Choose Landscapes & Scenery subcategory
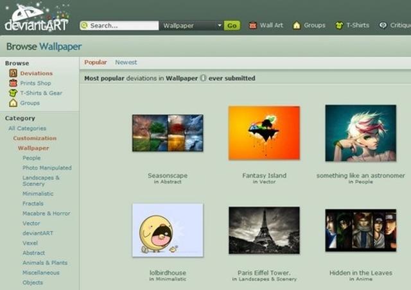 pos(41,181)
